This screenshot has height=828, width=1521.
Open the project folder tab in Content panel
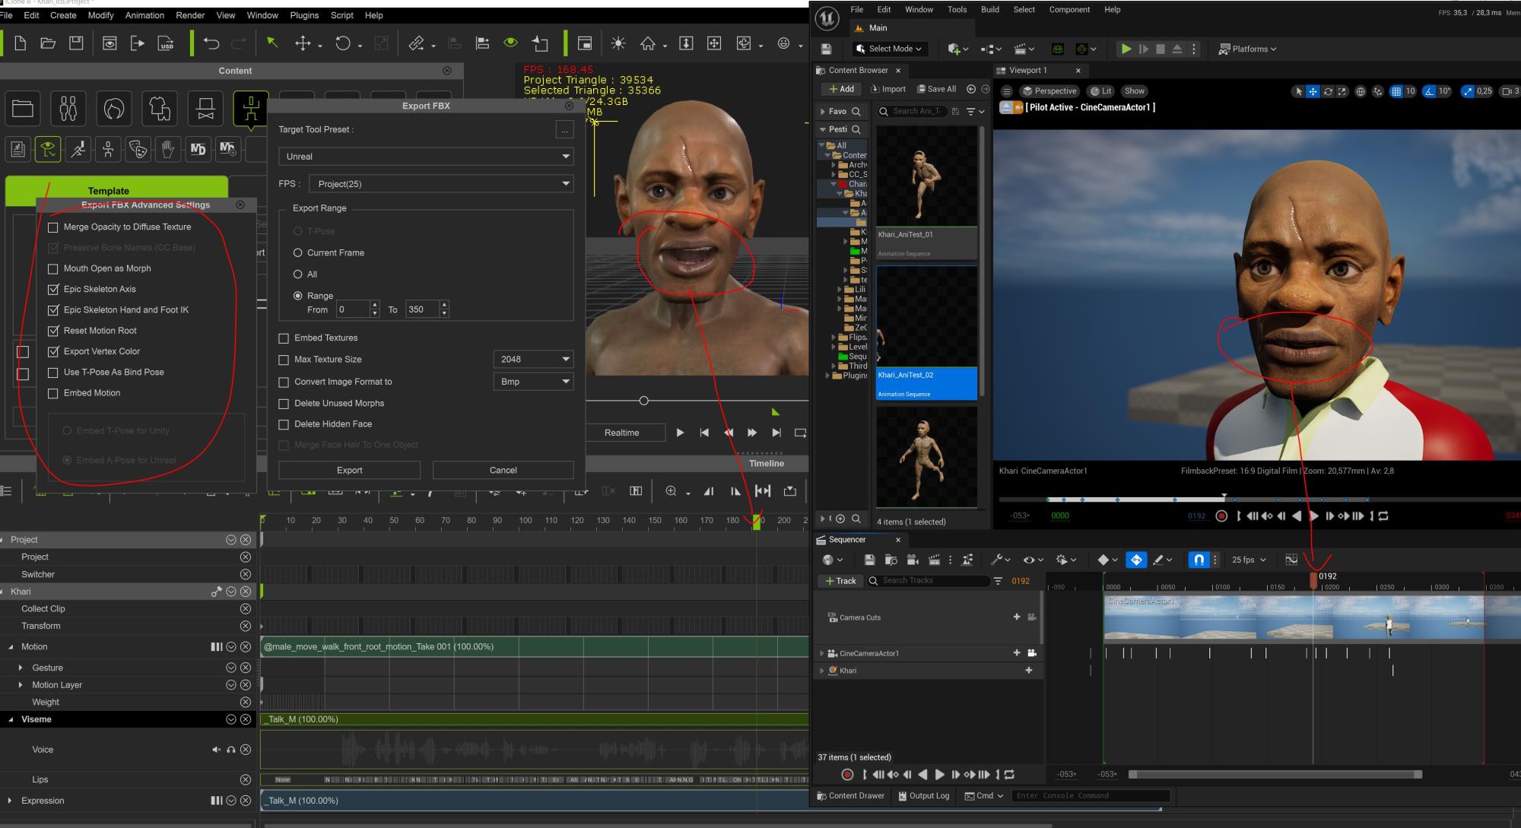23,109
